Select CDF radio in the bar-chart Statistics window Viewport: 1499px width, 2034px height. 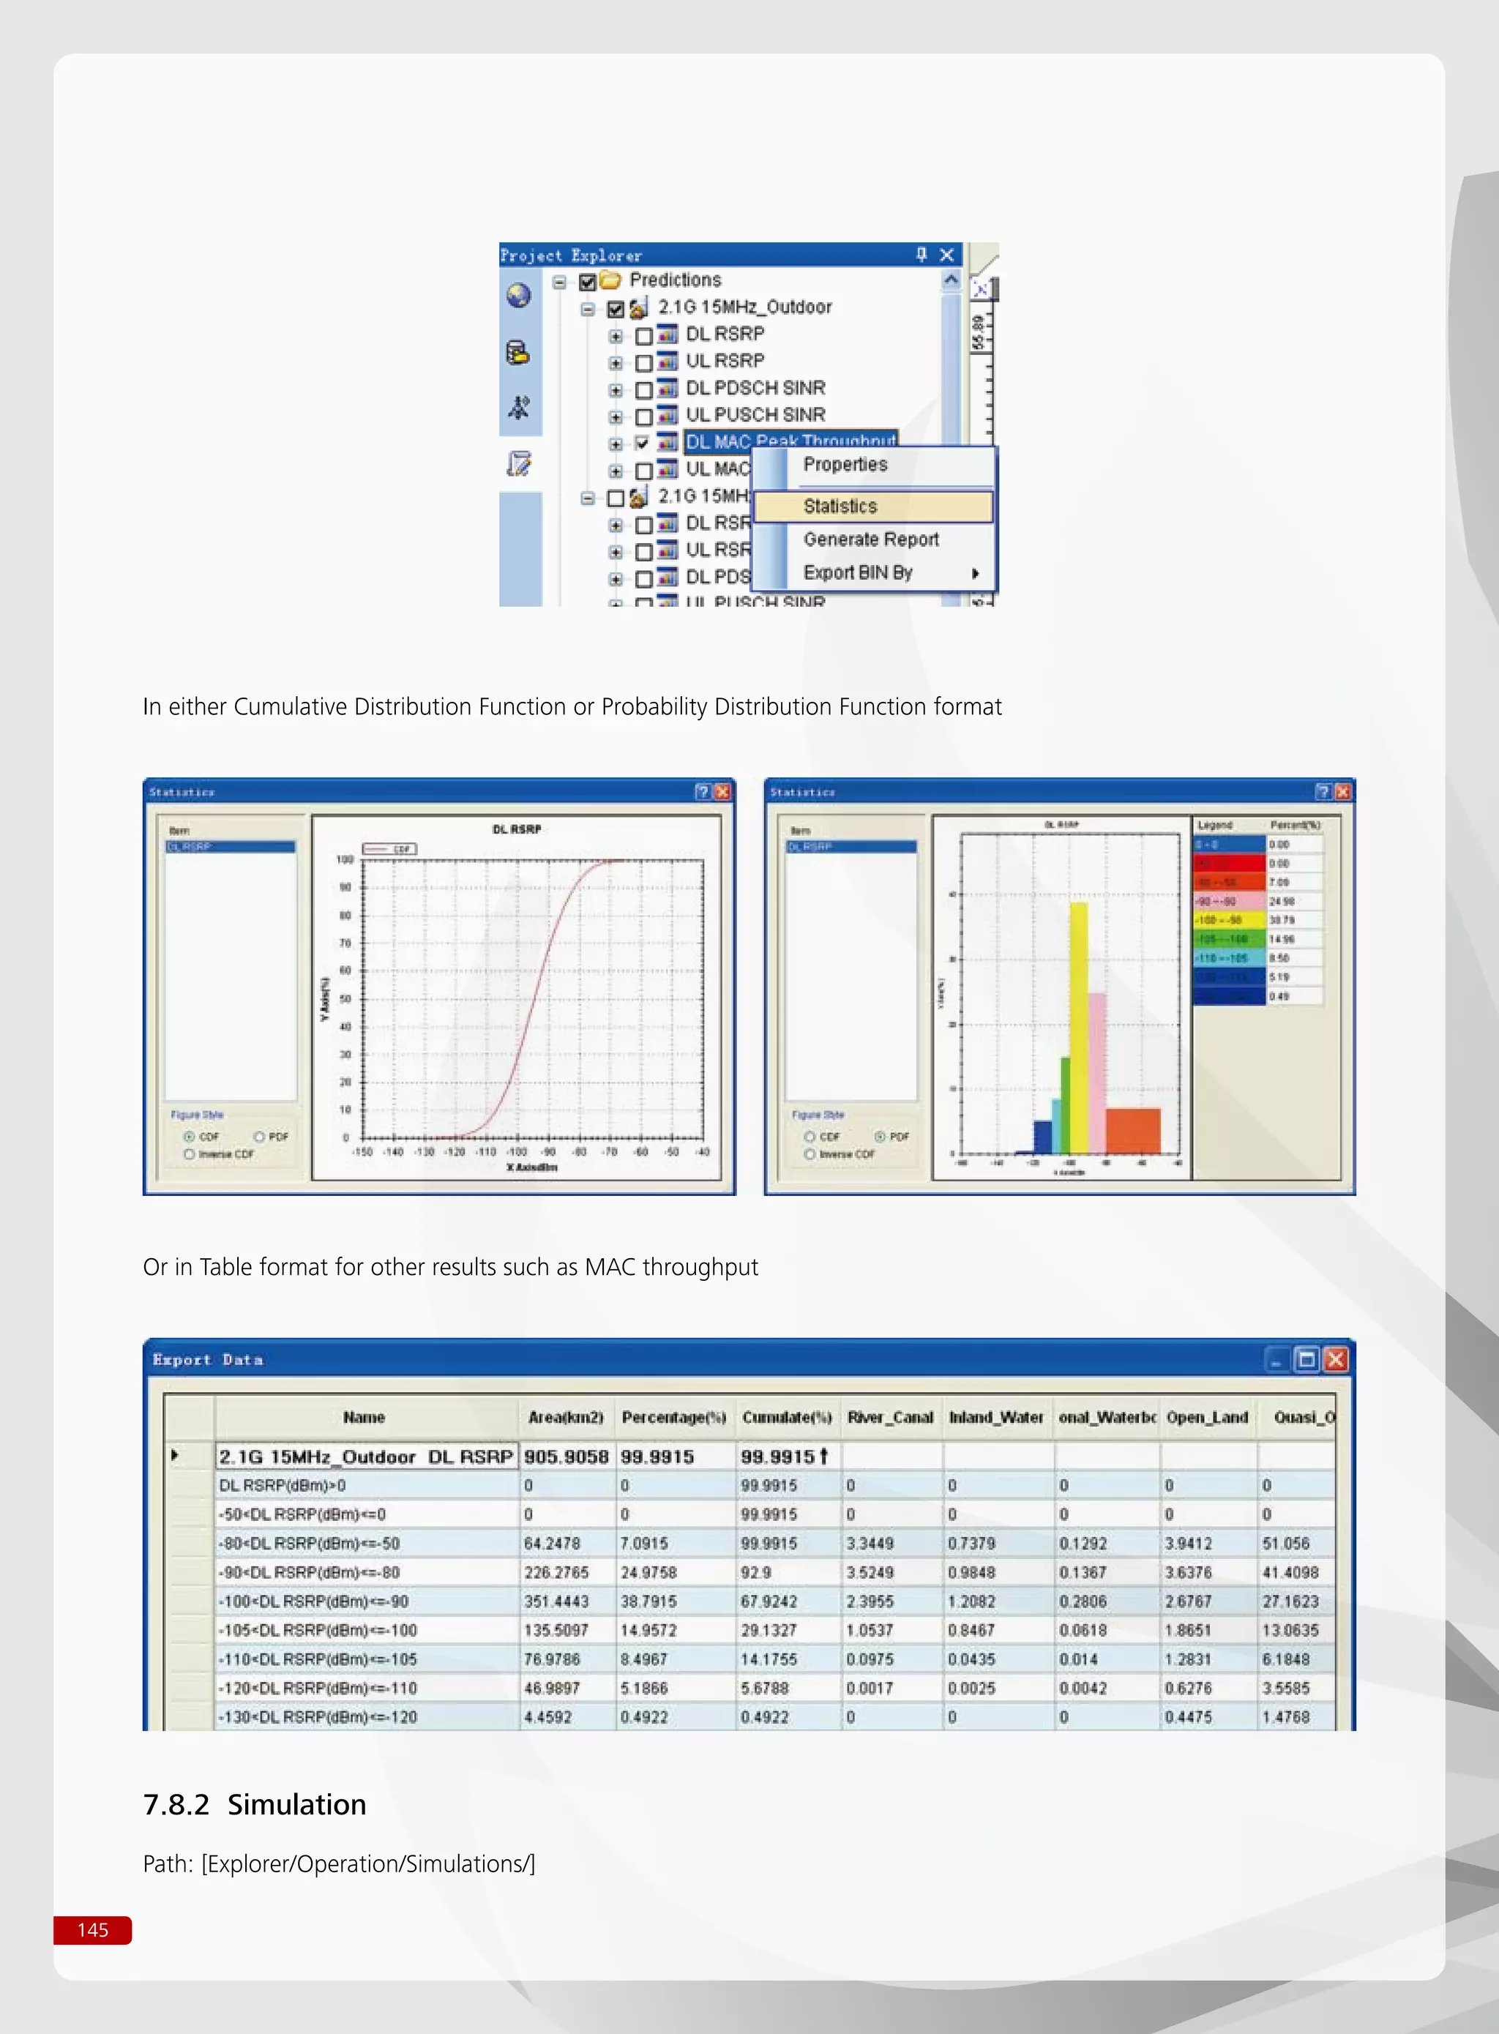pyautogui.click(x=810, y=1136)
